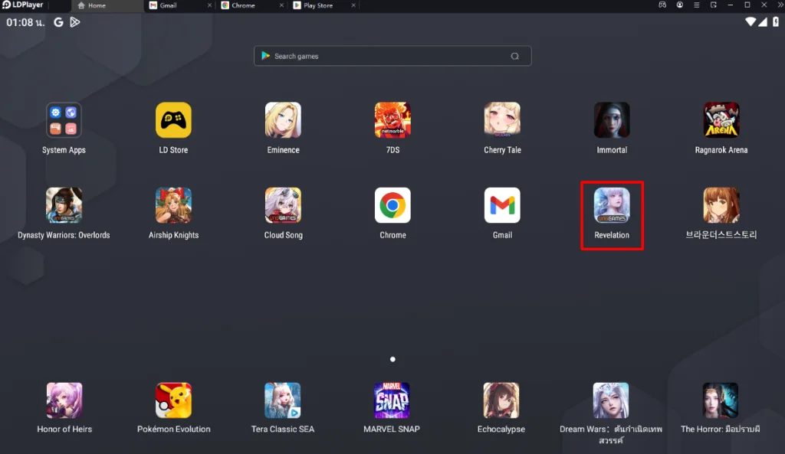Click the clock showing 01:08
This screenshot has width=785, height=454.
pyautogui.click(x=25, y=22)
